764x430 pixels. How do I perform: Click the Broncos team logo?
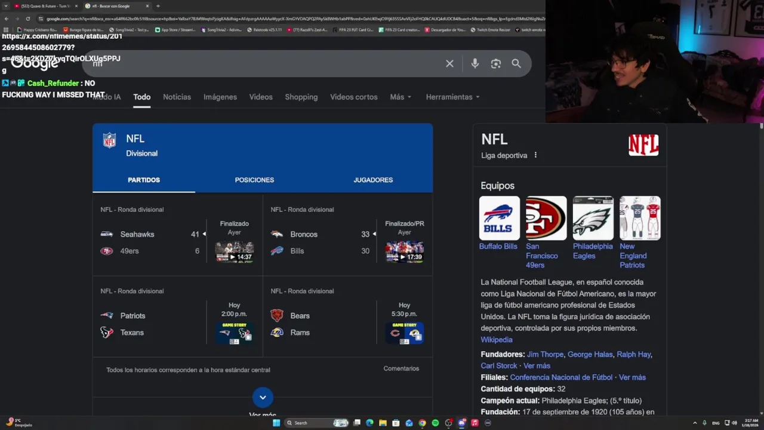click(x=276, y=234)
